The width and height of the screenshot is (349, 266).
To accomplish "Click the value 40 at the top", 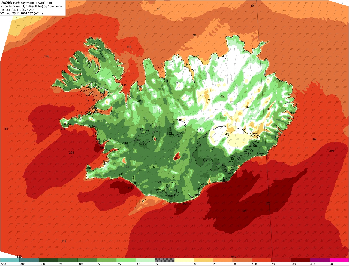I will click(158, 9).
